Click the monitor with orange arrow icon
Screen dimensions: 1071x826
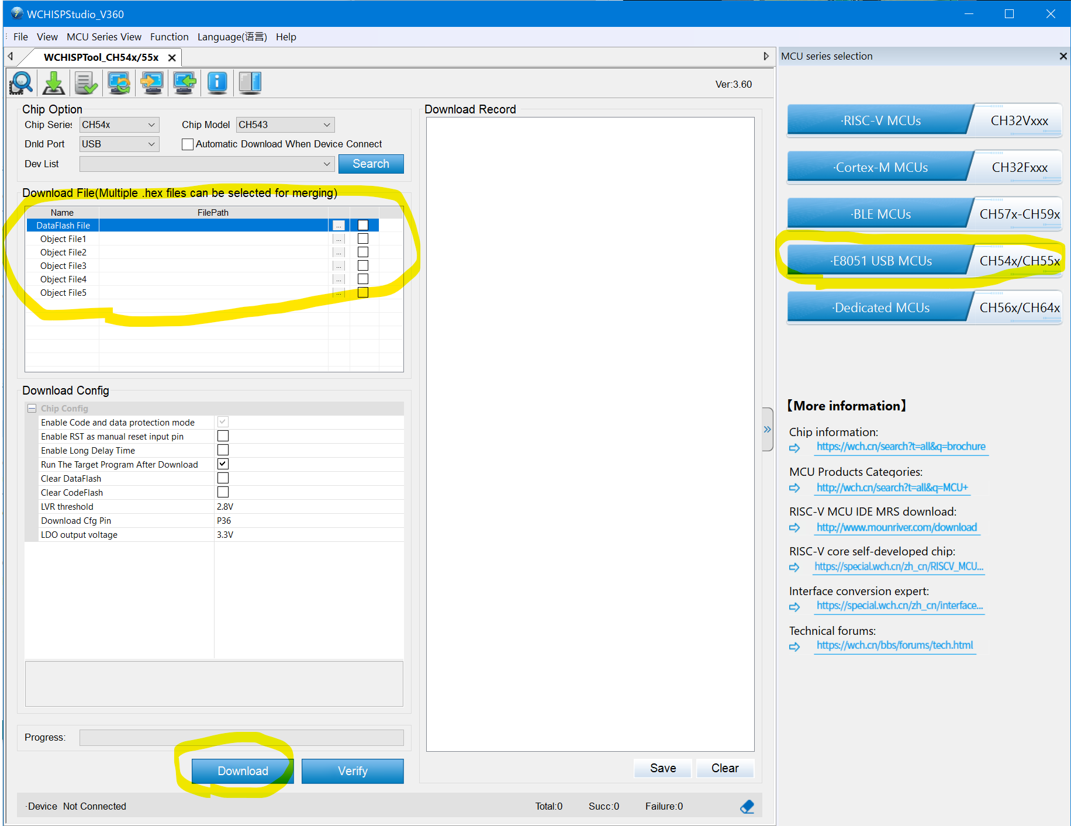tap(152, 83)
